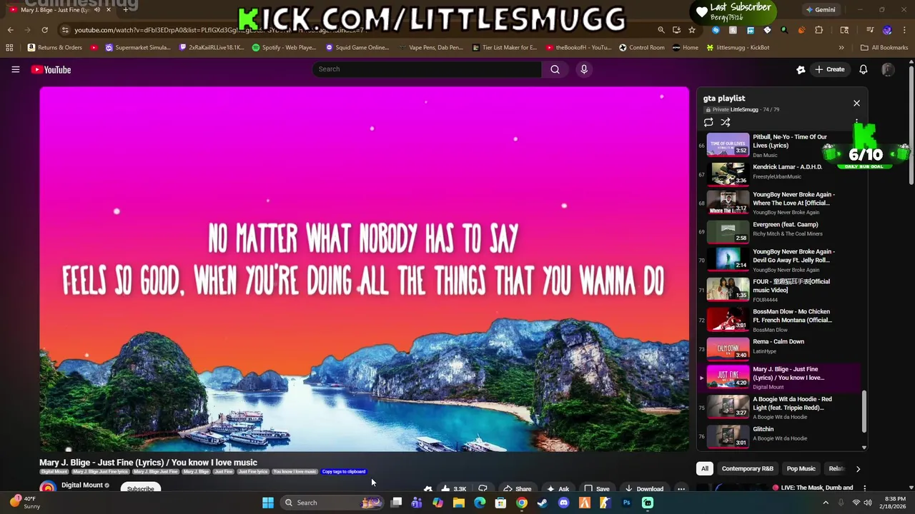Open the All Bookmarks folder
This screenshot has width=915, height=514.
pyautogui.click(x=884, y=48)
